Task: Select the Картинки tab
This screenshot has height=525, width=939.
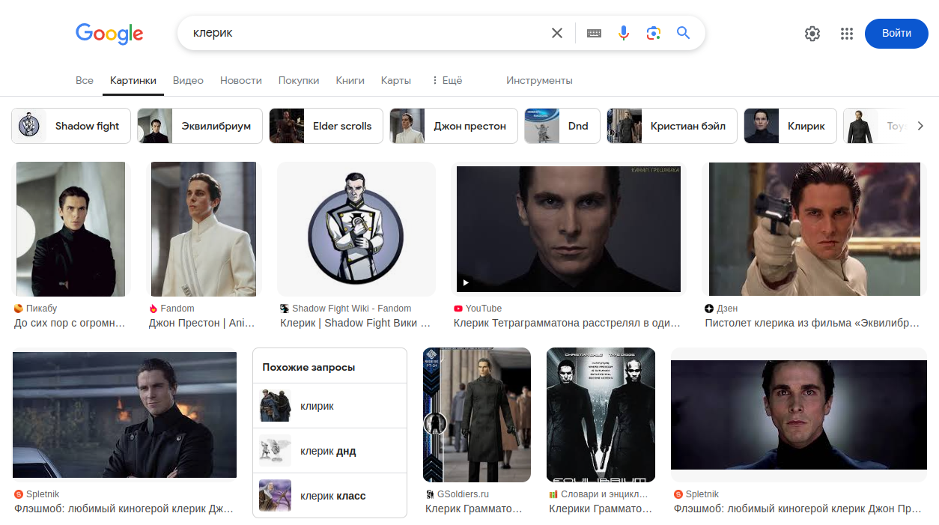Action: click(x=133, y=80)
